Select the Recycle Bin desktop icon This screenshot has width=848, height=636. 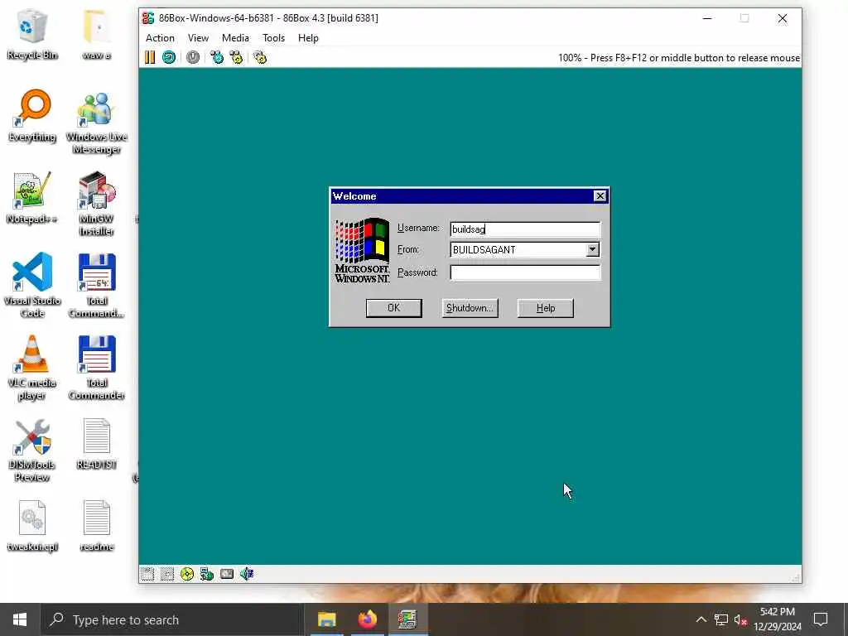tap(32, 35)
